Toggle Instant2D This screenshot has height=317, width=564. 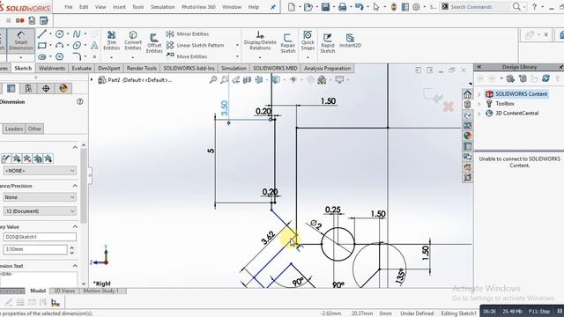pyautogui.click(x=350, y=41)
